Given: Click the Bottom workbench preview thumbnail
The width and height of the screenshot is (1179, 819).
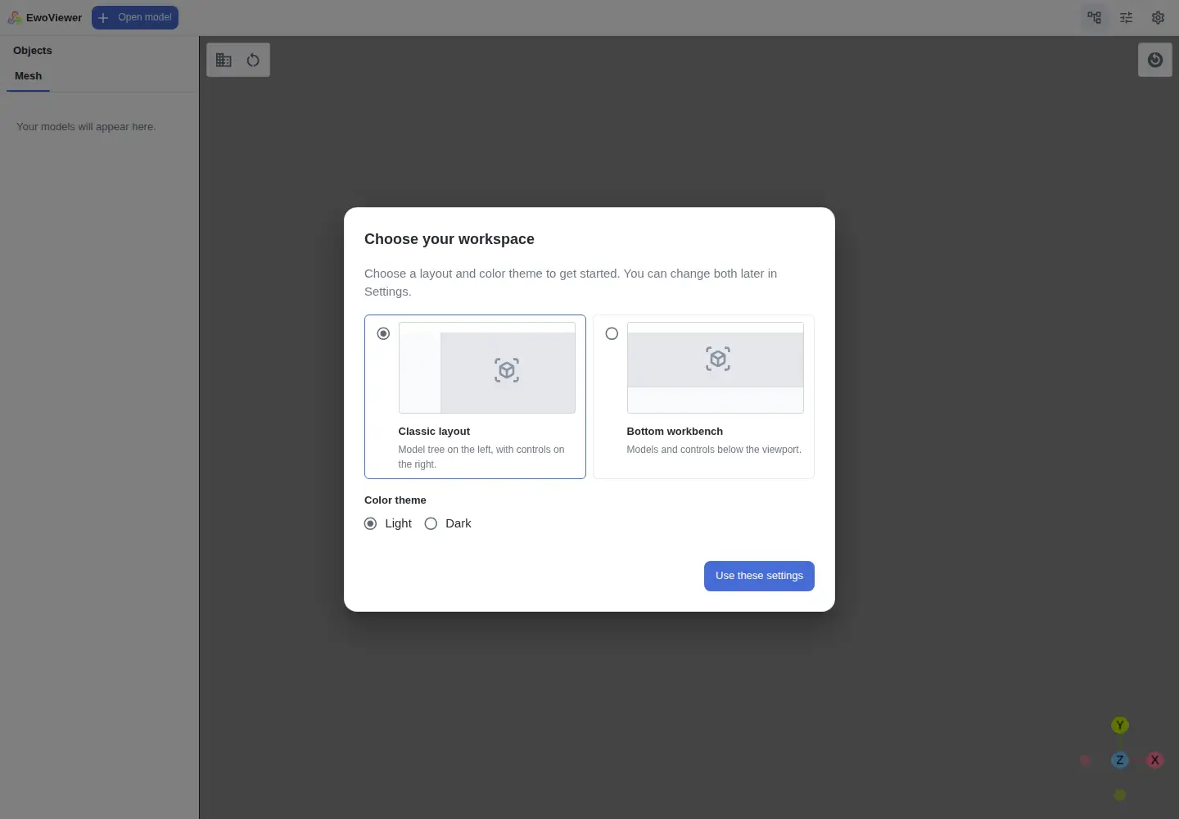Looking at the screenshot, I should 716,368.
